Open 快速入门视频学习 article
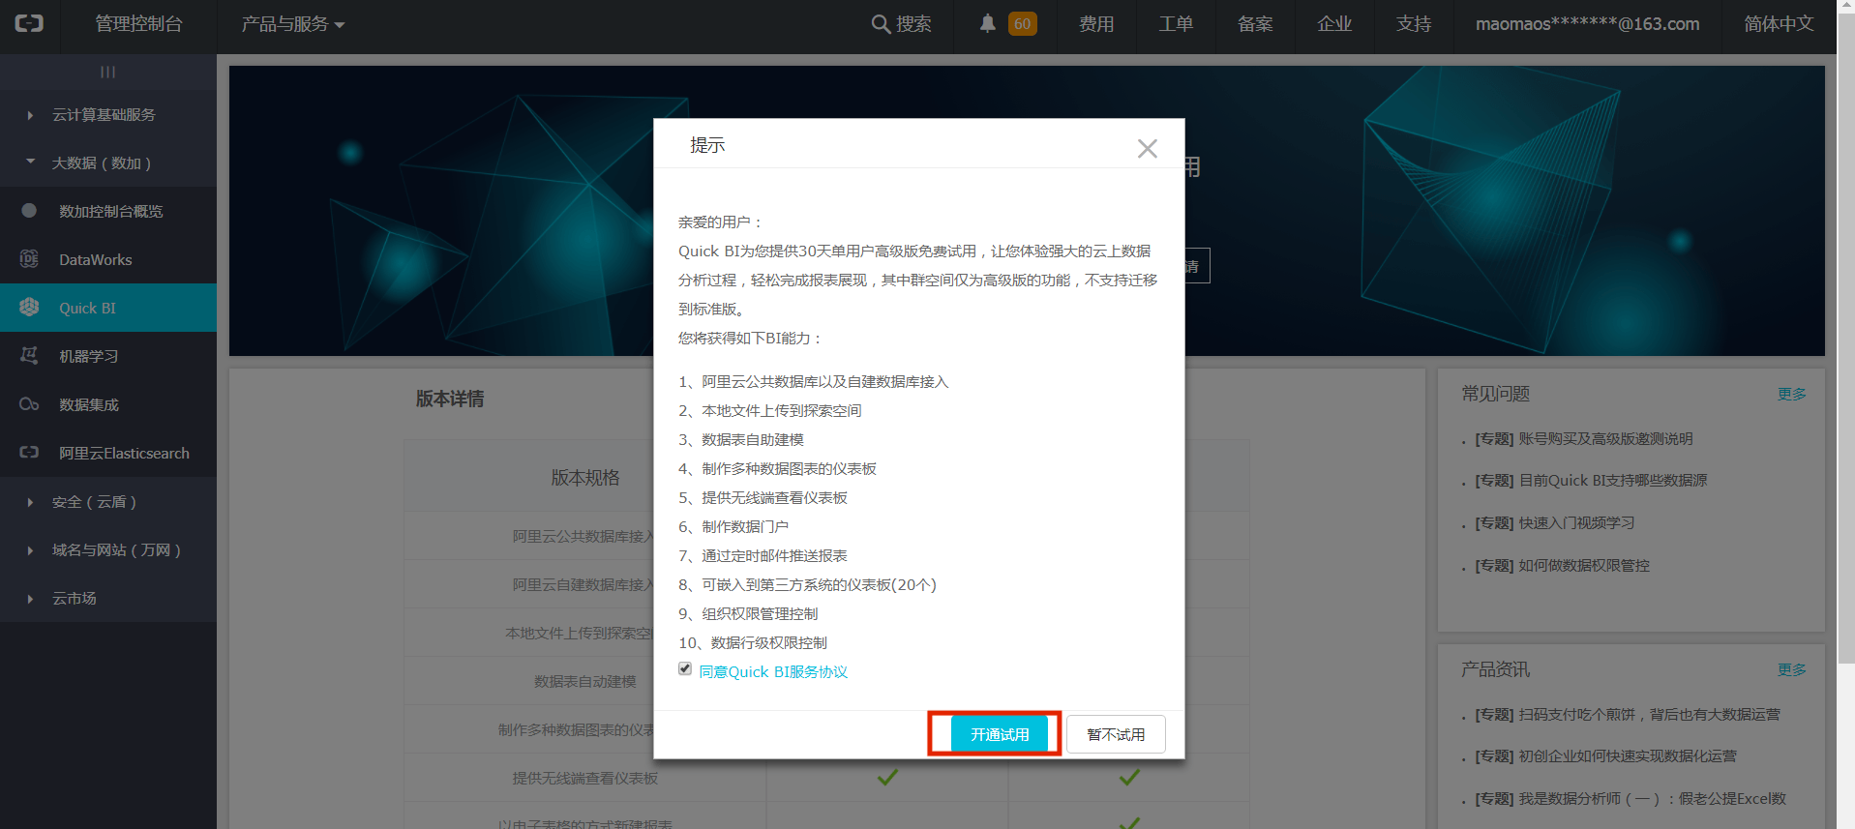1855x829 pixels. (x=1555, y=523)
